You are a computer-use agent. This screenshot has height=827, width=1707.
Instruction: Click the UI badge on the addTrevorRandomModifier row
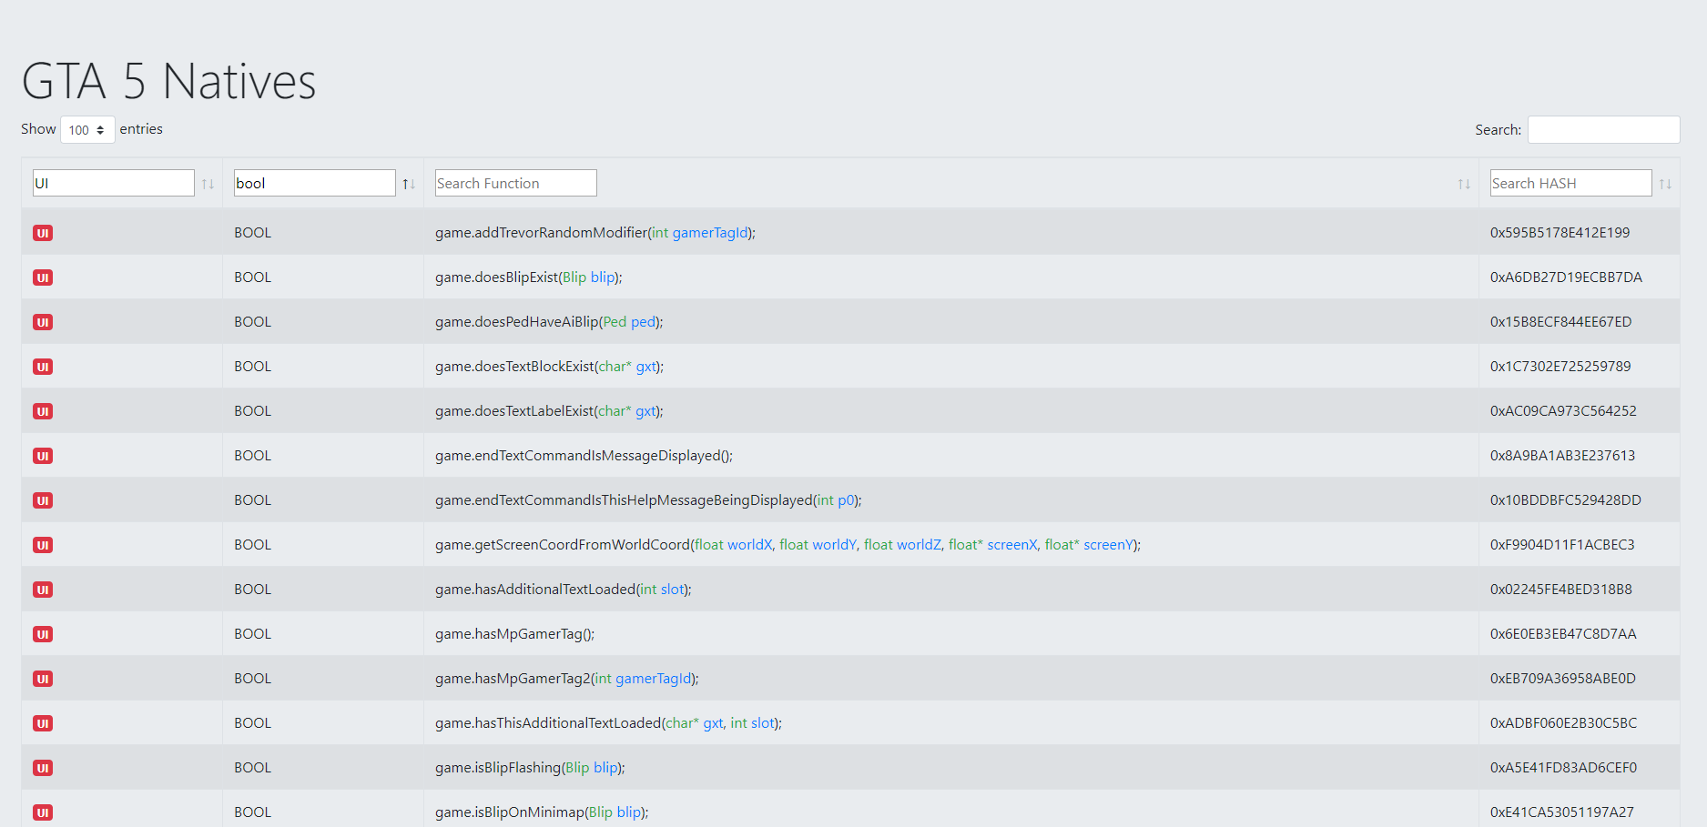pos(42,233)
